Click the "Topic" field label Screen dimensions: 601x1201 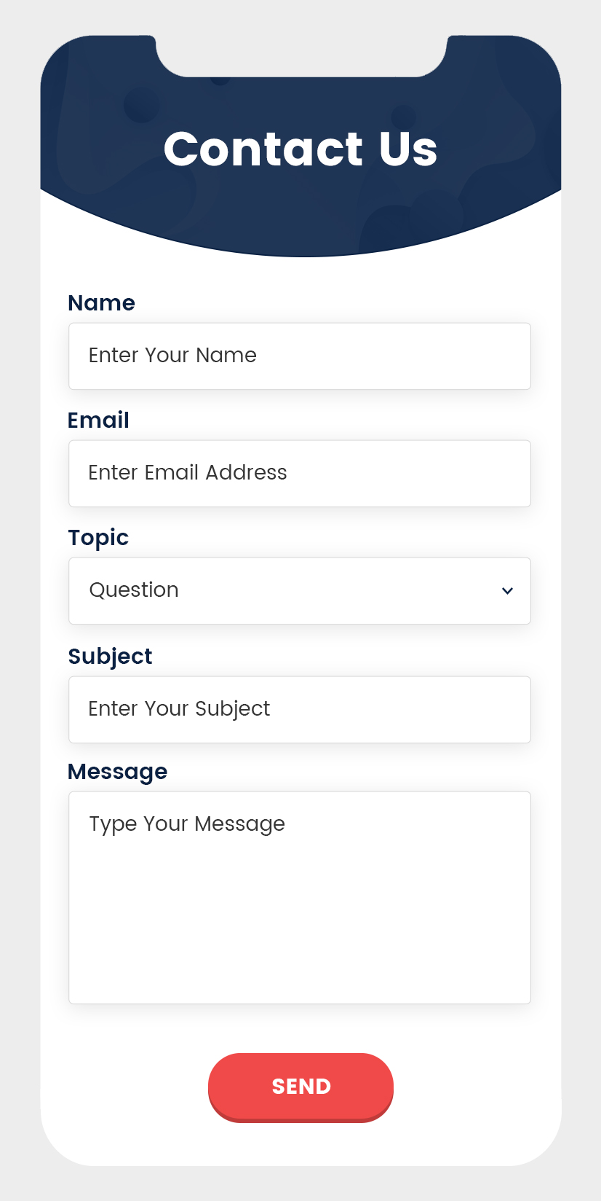pos(98,538)
